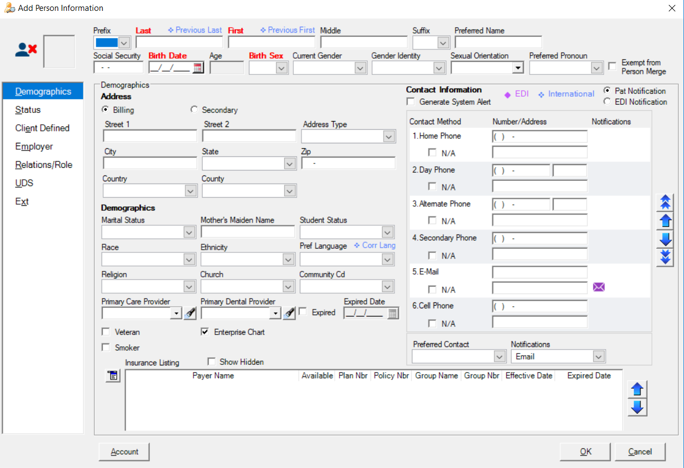Check the Veteran checkbox
Screen dimensions: 684x468
click(105, 332)
